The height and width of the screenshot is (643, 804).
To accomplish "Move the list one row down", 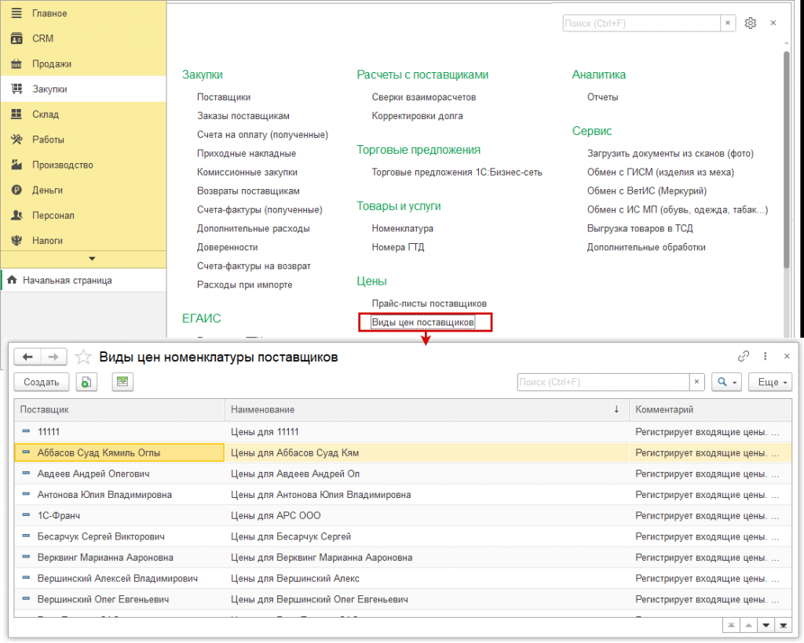I will click(x=766, y=625).
